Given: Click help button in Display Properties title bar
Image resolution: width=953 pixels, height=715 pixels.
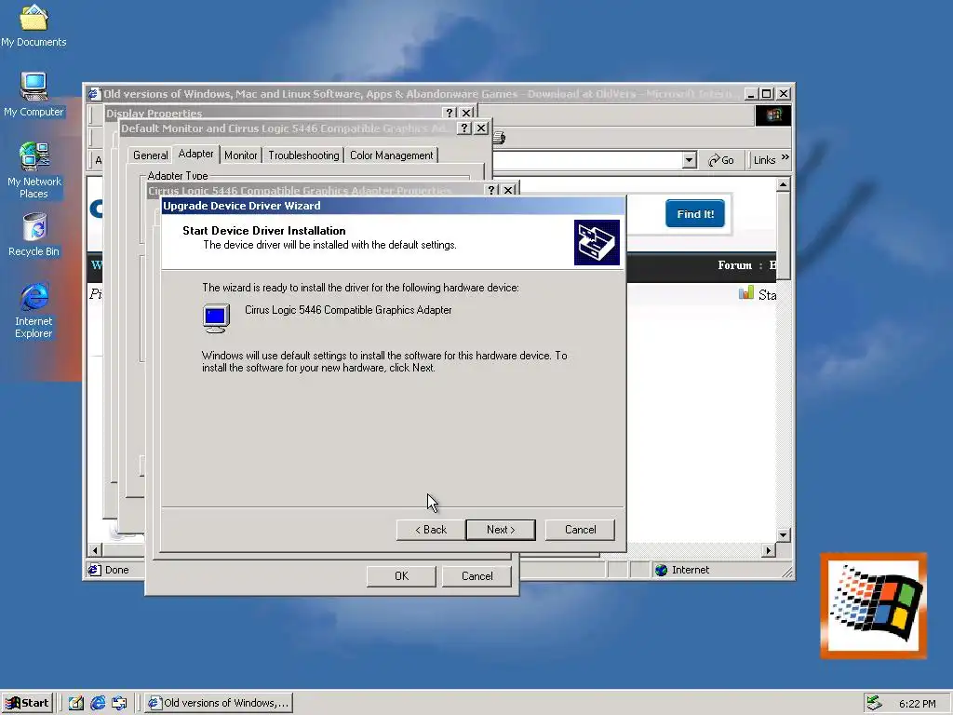Looking at the screenshot, I should click(450, 113).
